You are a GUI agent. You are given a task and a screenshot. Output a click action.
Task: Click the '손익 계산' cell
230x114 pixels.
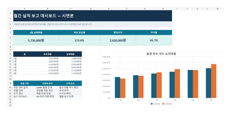(24, 93)
